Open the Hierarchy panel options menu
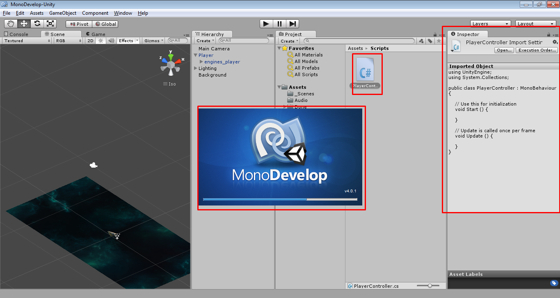 (x=270, y=35)
